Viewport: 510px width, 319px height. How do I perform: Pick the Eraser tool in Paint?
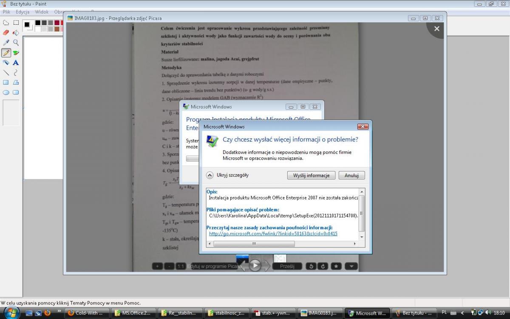tap(6, 32)
